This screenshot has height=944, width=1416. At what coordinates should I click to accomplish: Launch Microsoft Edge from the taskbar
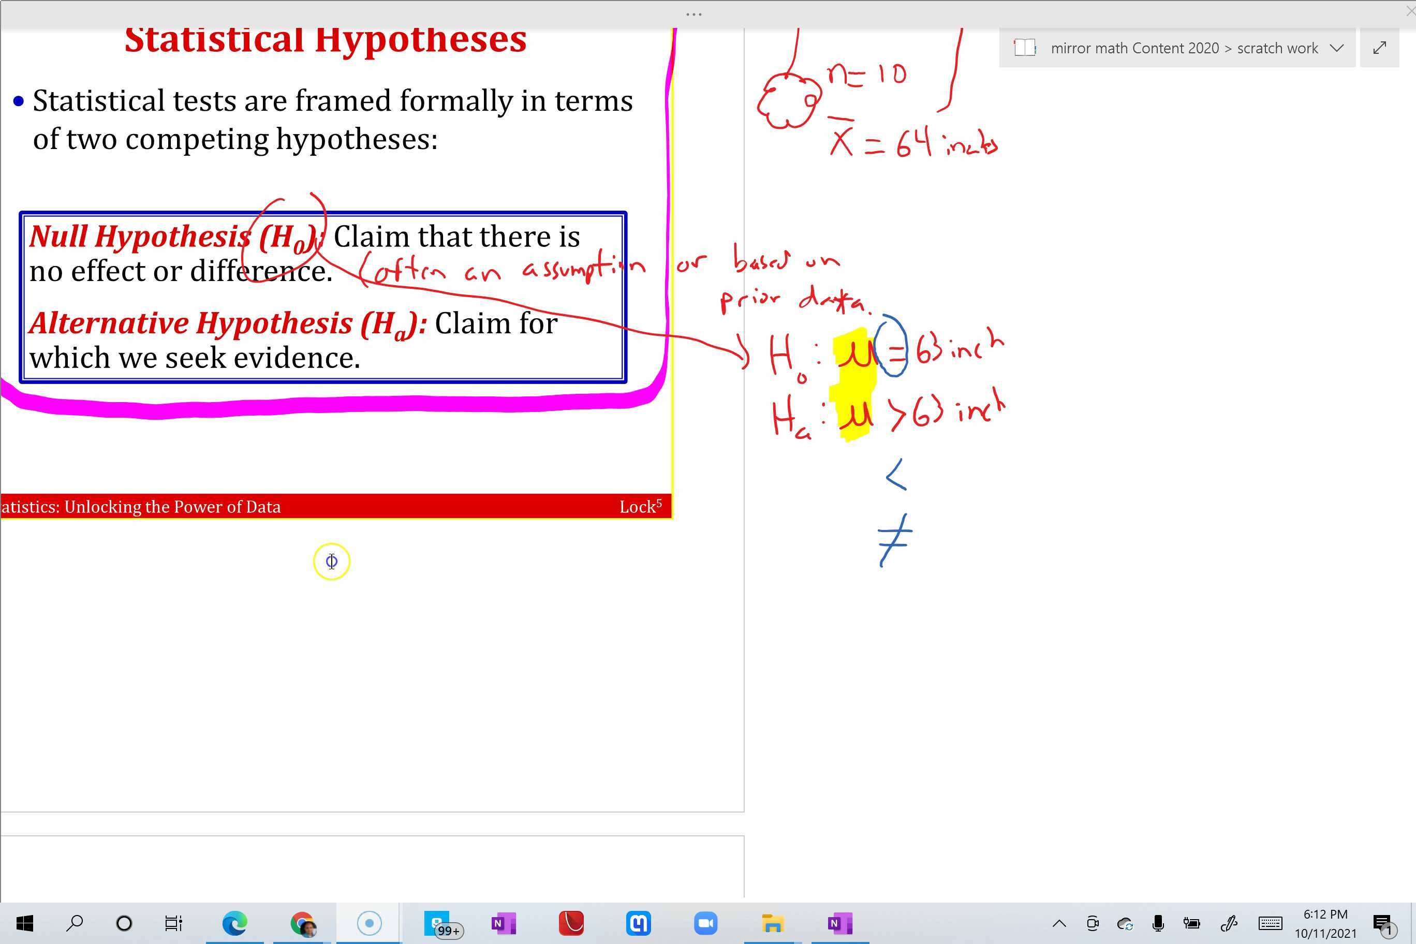(x=236, y=922)
